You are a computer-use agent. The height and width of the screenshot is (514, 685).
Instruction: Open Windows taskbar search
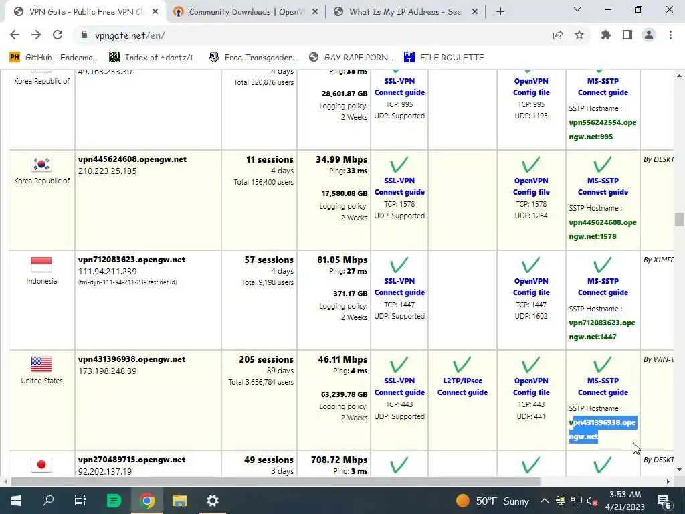(x=48, y=501)
